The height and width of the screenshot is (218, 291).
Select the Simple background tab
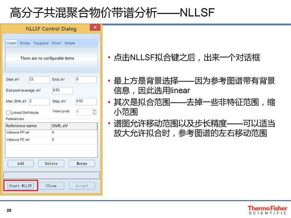point(70,43)
